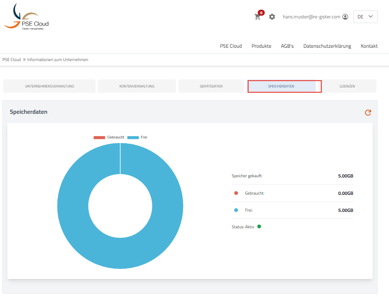The image size is (389, 297).
Task: Open the shopping cart icon
Action: [x=257, y=17]
